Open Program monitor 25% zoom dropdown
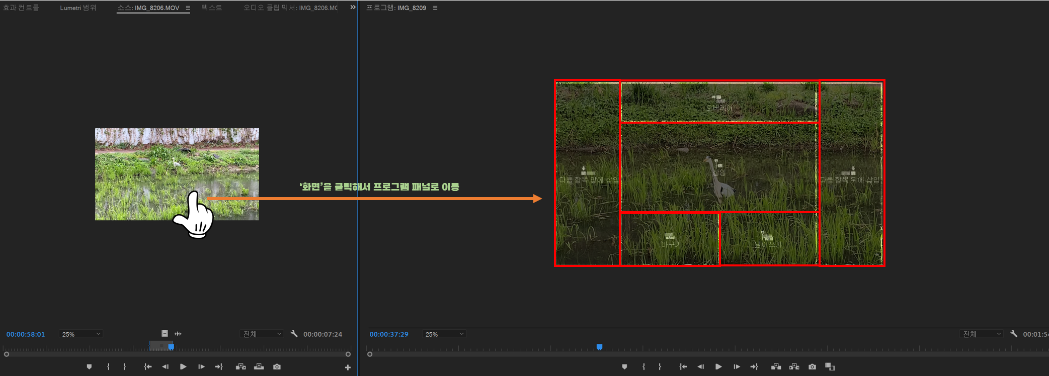 pos(444,334)
